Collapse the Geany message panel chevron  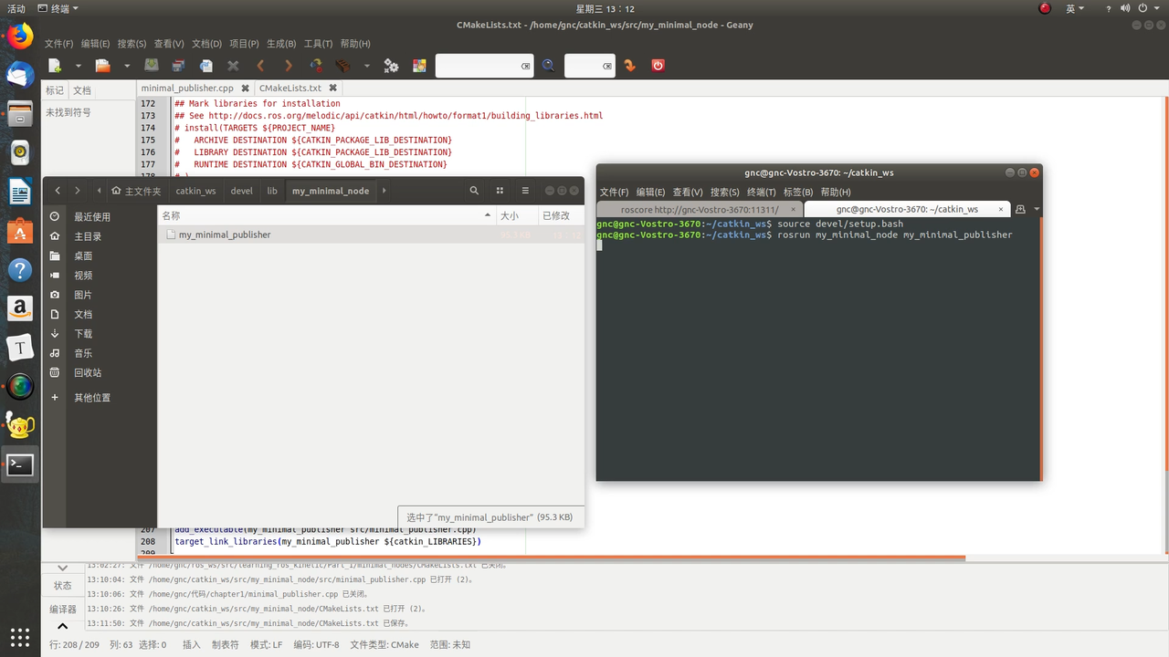62,568
